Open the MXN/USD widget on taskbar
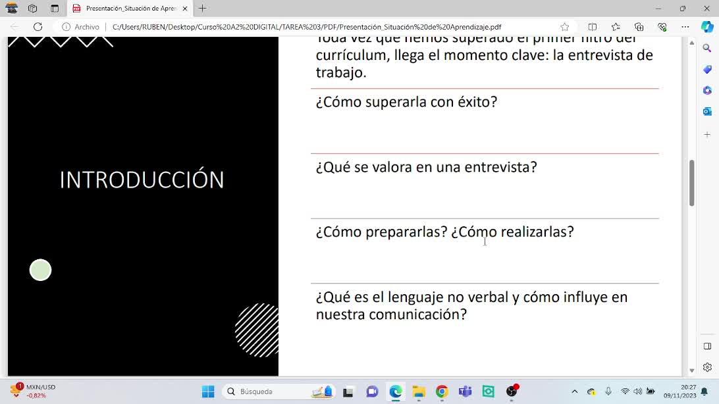The height and width of the screenshot is (404, 719). point(32,391)
